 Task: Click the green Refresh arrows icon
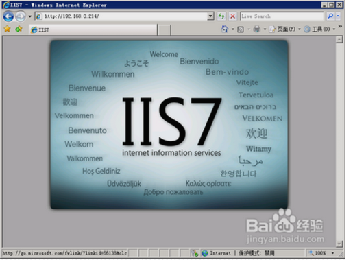point(221,16)
